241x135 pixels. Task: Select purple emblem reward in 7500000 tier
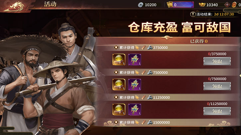point(135,84)
